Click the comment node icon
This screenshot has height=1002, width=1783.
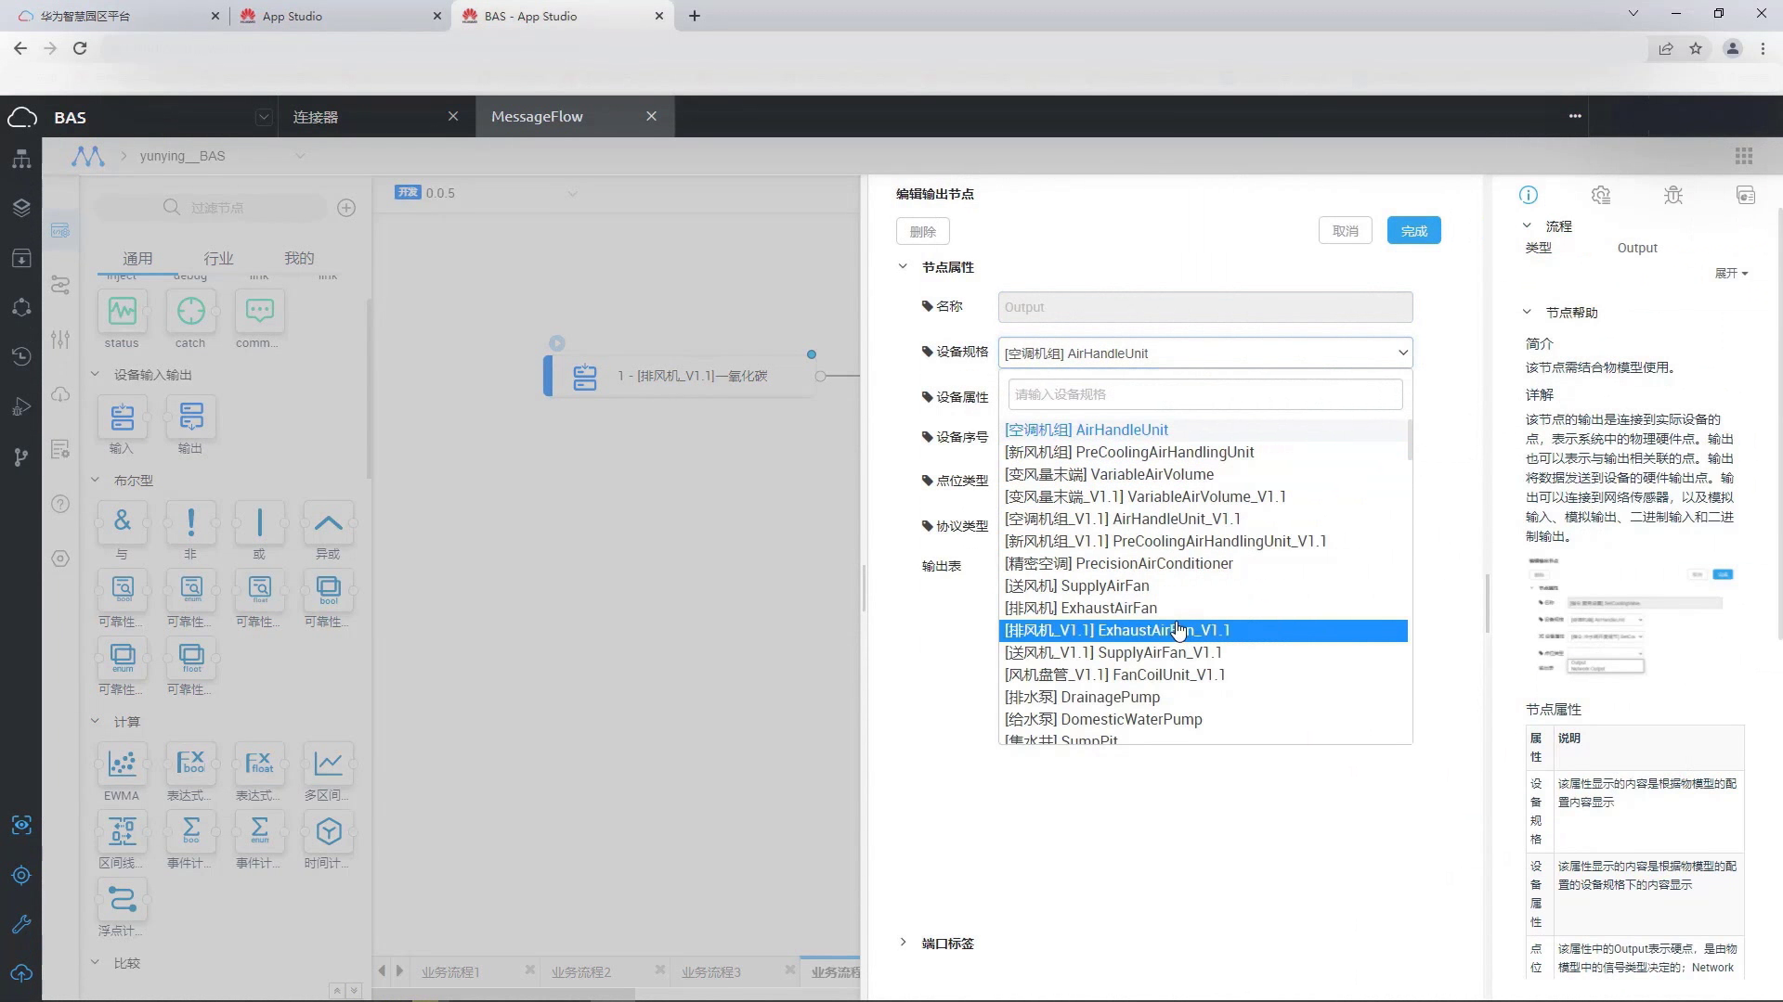pos(259,311)
